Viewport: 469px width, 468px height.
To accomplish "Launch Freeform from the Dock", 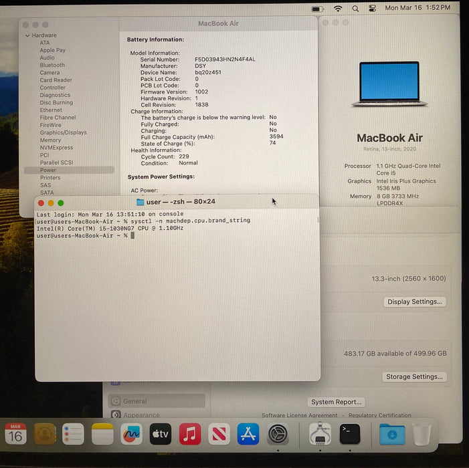I will pyautogui.click(x=131, y=434).
